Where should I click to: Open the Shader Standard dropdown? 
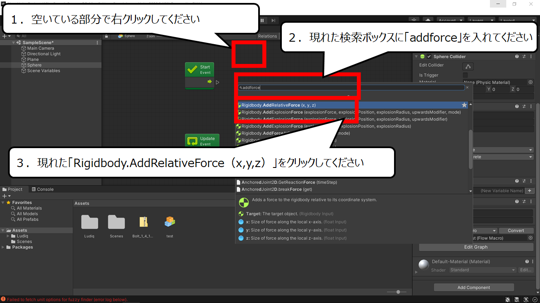point(483,270)
